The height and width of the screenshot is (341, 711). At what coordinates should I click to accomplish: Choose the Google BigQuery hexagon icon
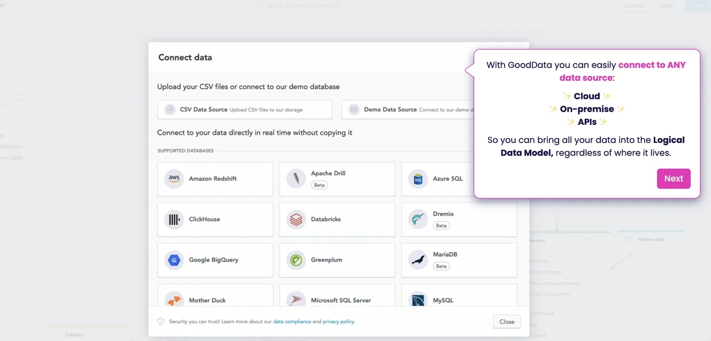[174, 260]
